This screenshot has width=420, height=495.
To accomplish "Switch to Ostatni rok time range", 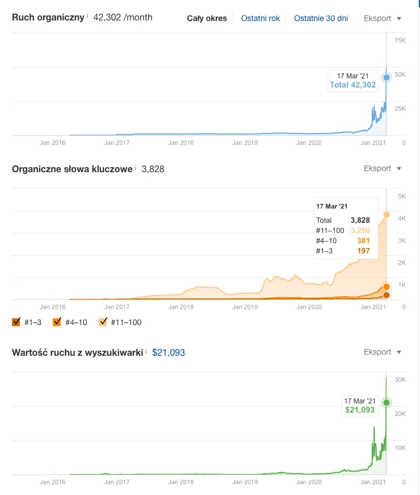I will click(x=261, y=18).
